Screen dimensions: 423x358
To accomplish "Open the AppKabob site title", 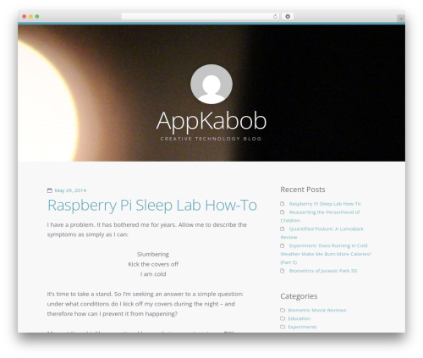I will [211, 121].
